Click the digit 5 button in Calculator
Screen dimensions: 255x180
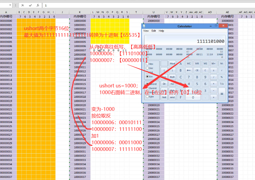click(197, 84)
